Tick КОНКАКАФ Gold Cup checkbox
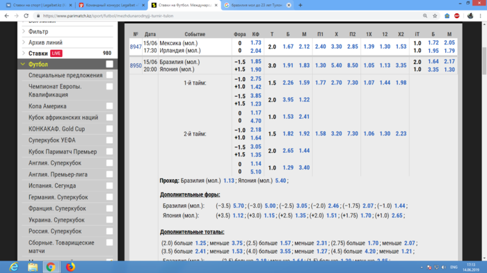The height and width of the screenshot is (273, 487). coord(109,129)
